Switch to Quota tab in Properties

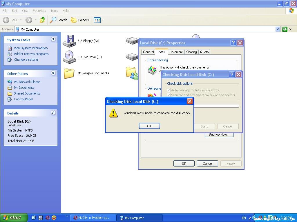(x=204, y=52)
